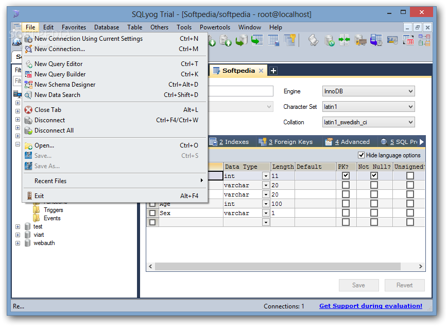The height and width of the screenshot is (326, 447).
Task: Click the SQLyog dolphin icon in the title bar
Action: point(16,14)
